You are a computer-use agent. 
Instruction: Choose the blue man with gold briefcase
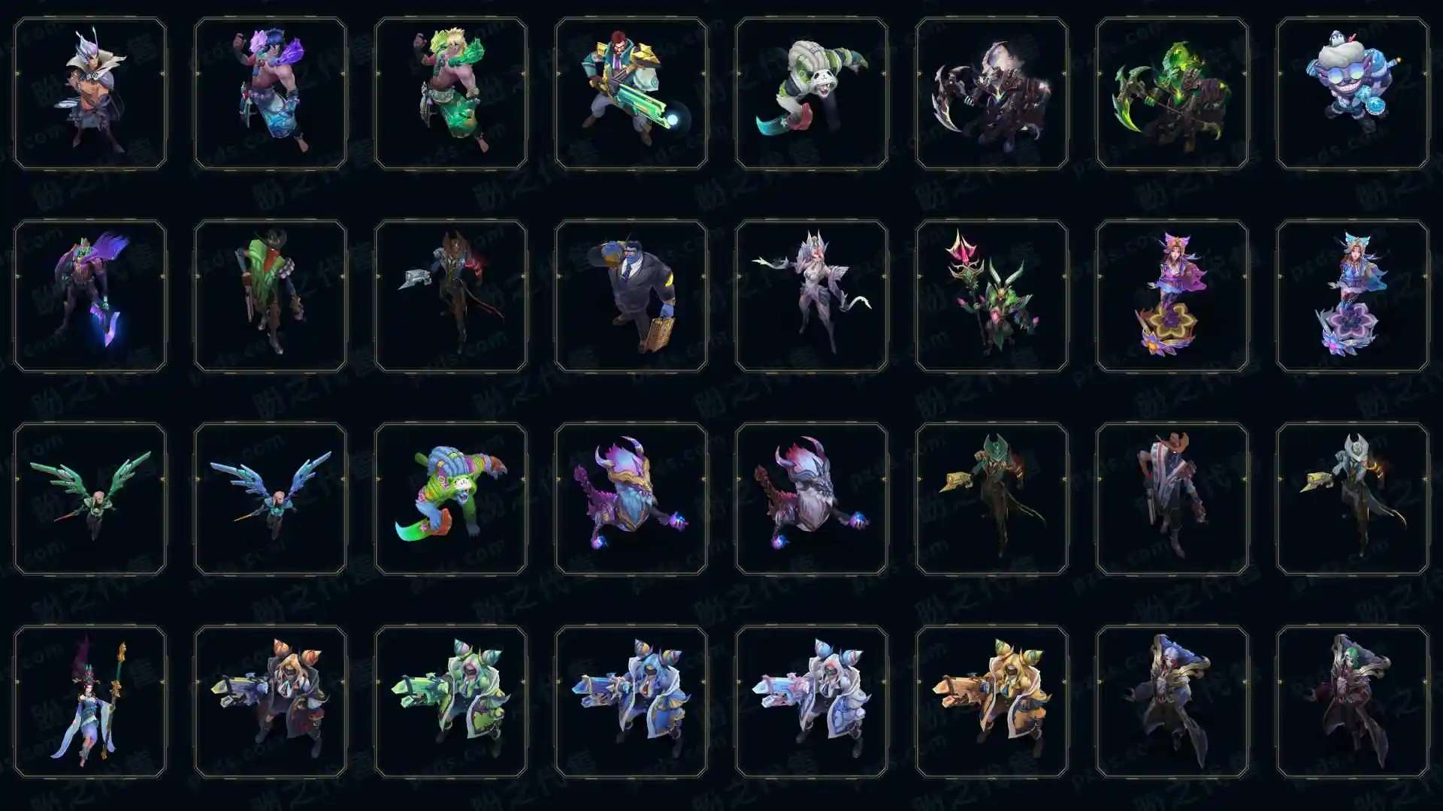[631, 296]
